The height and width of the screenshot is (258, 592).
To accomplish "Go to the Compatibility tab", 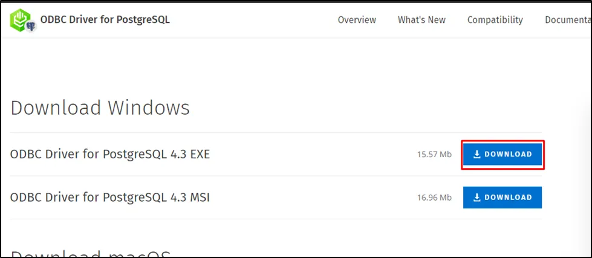I will pos(495,20).
